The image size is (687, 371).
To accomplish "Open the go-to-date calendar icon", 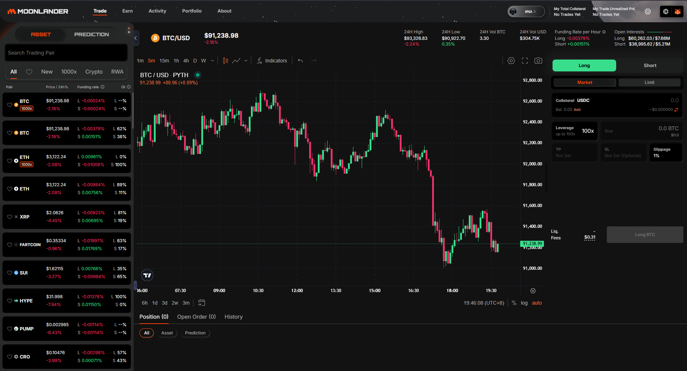I will pos(202,303).
